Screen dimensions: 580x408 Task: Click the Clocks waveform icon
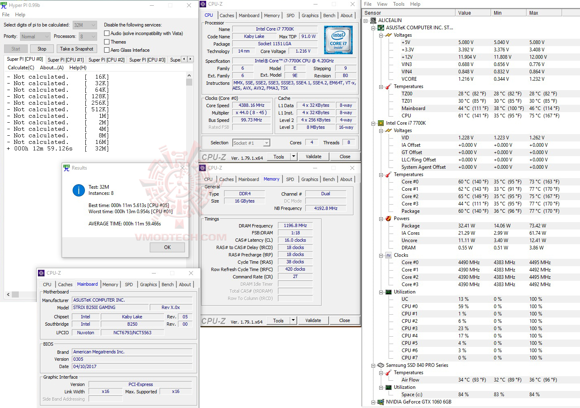(x=389, y=255)
